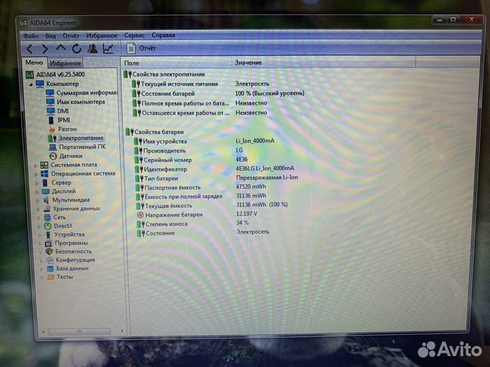Click the Поле column header

click(176, 63)
